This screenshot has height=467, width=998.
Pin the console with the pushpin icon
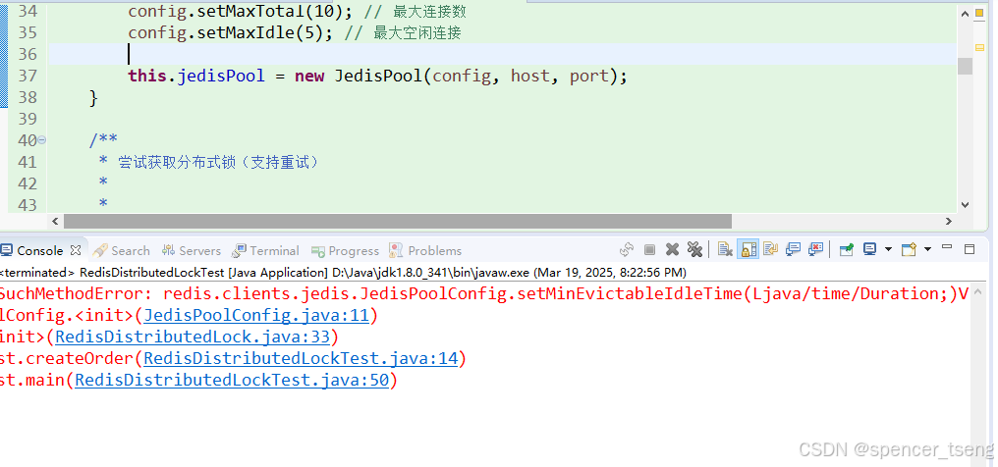(x=847, y=249)
